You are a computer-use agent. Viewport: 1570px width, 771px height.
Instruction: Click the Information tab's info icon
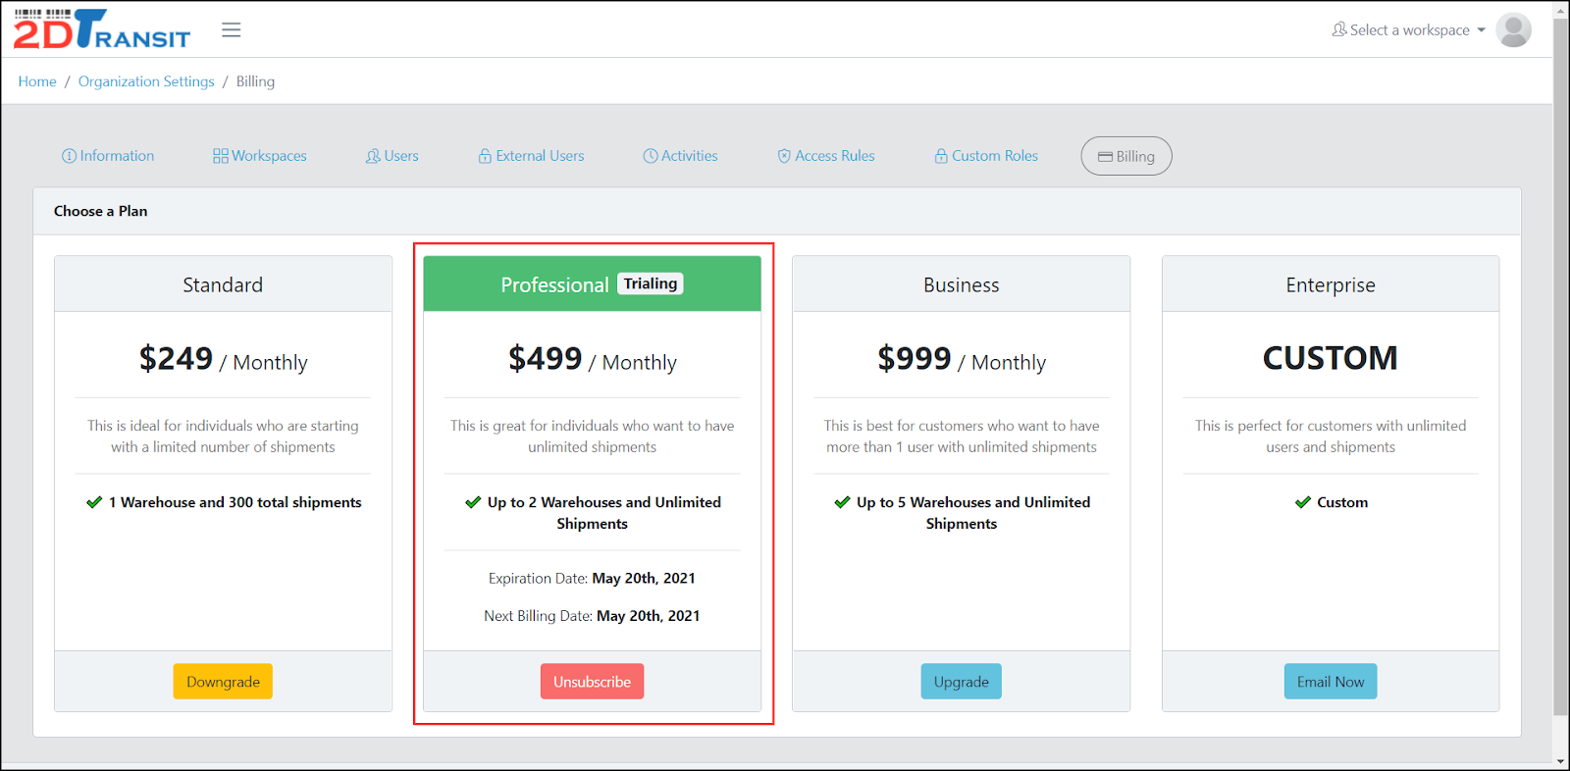point(69,156)
